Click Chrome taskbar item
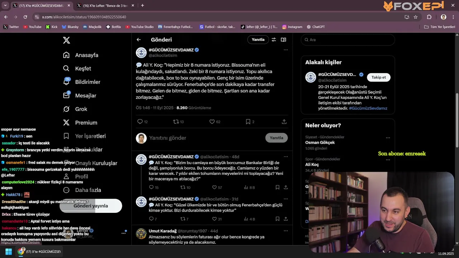Viewport: 459px width, 258px height. [40, 252]
